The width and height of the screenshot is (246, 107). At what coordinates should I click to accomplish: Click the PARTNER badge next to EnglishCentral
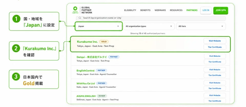101,71
